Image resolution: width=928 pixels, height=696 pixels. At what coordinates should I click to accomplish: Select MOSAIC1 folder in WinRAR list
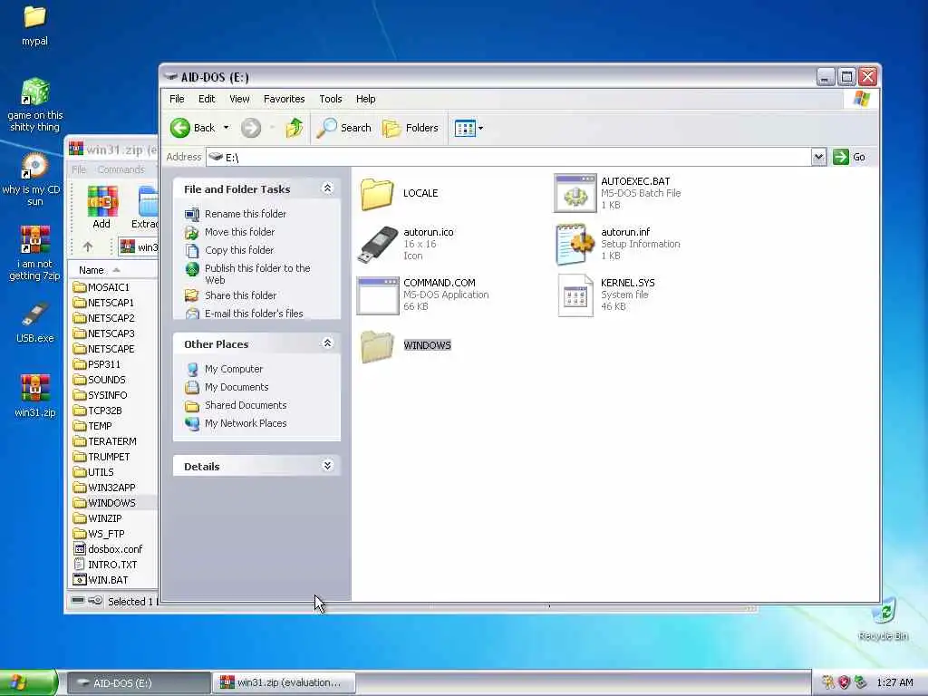click(x=109, y=287)
